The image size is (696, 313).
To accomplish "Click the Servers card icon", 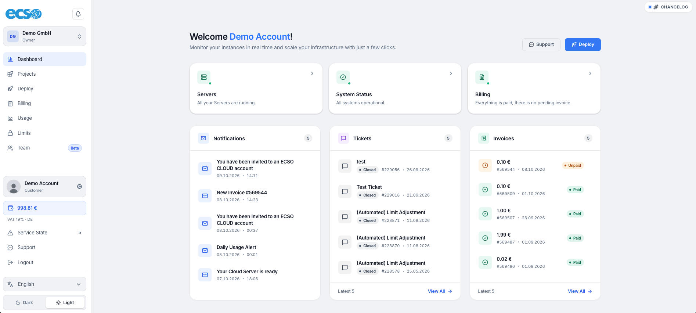I will [x=204, y=77].
